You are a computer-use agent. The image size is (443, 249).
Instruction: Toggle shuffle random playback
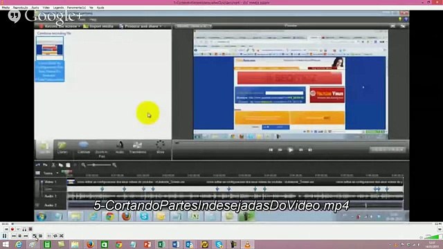[62, 236]
